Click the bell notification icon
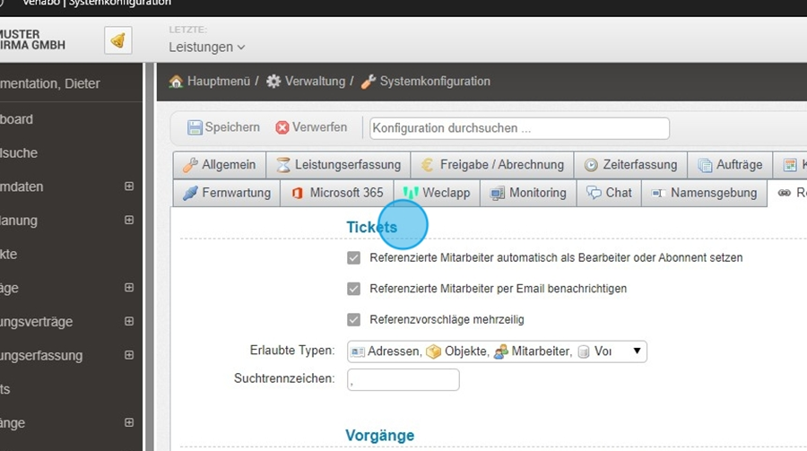The image size is (807, 451). pos(118,40)
